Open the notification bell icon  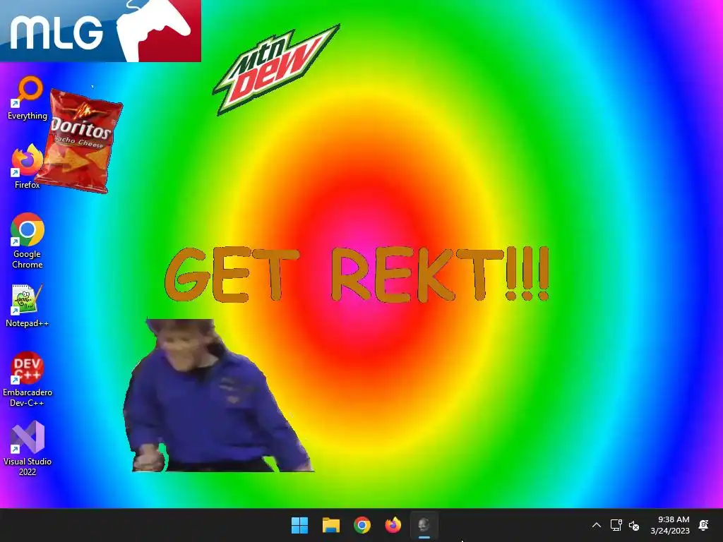coord(704,525)
